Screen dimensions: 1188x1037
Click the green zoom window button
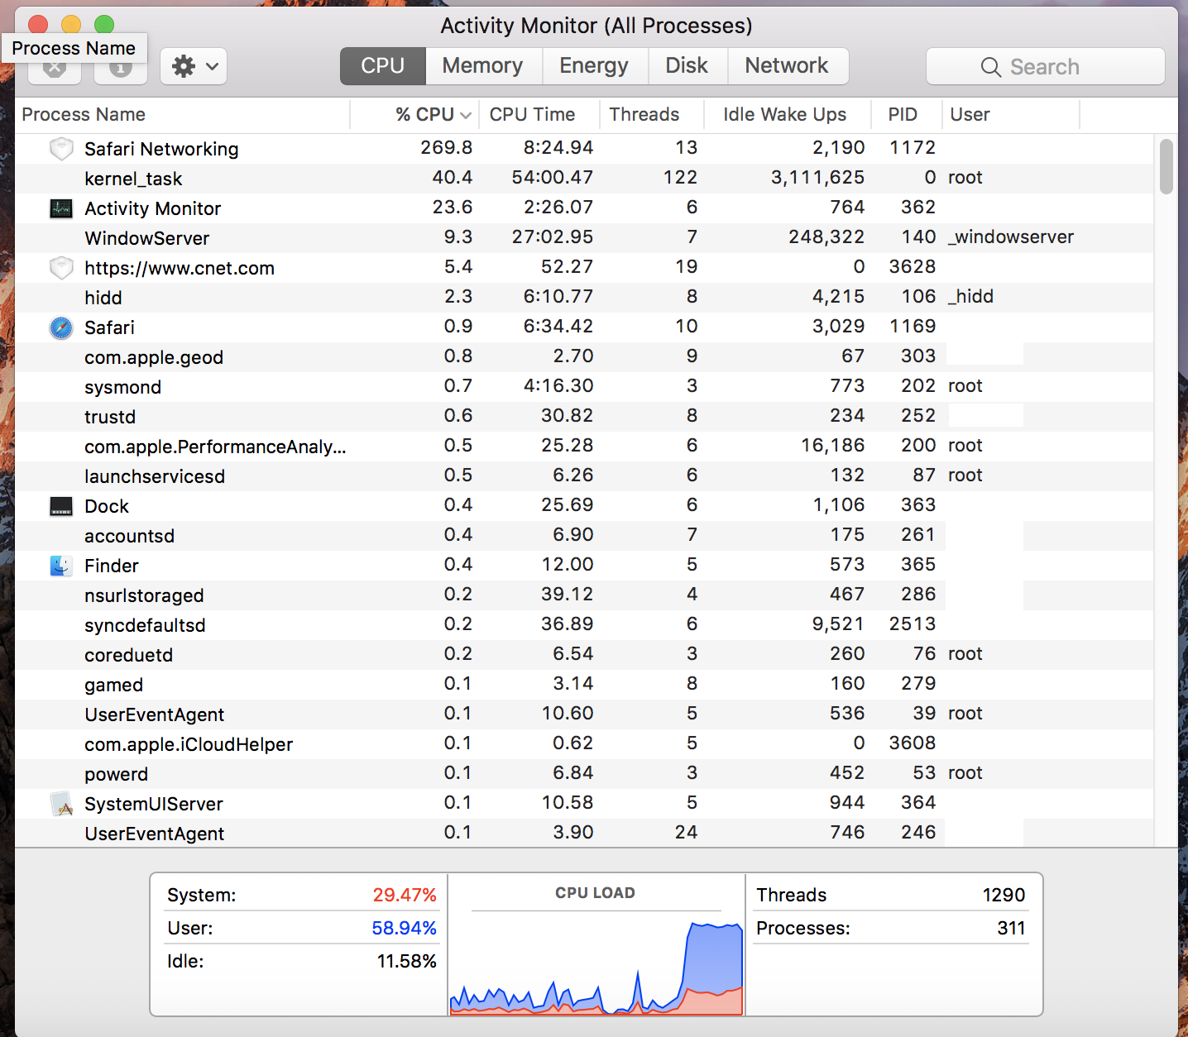(x=104, y=25)
